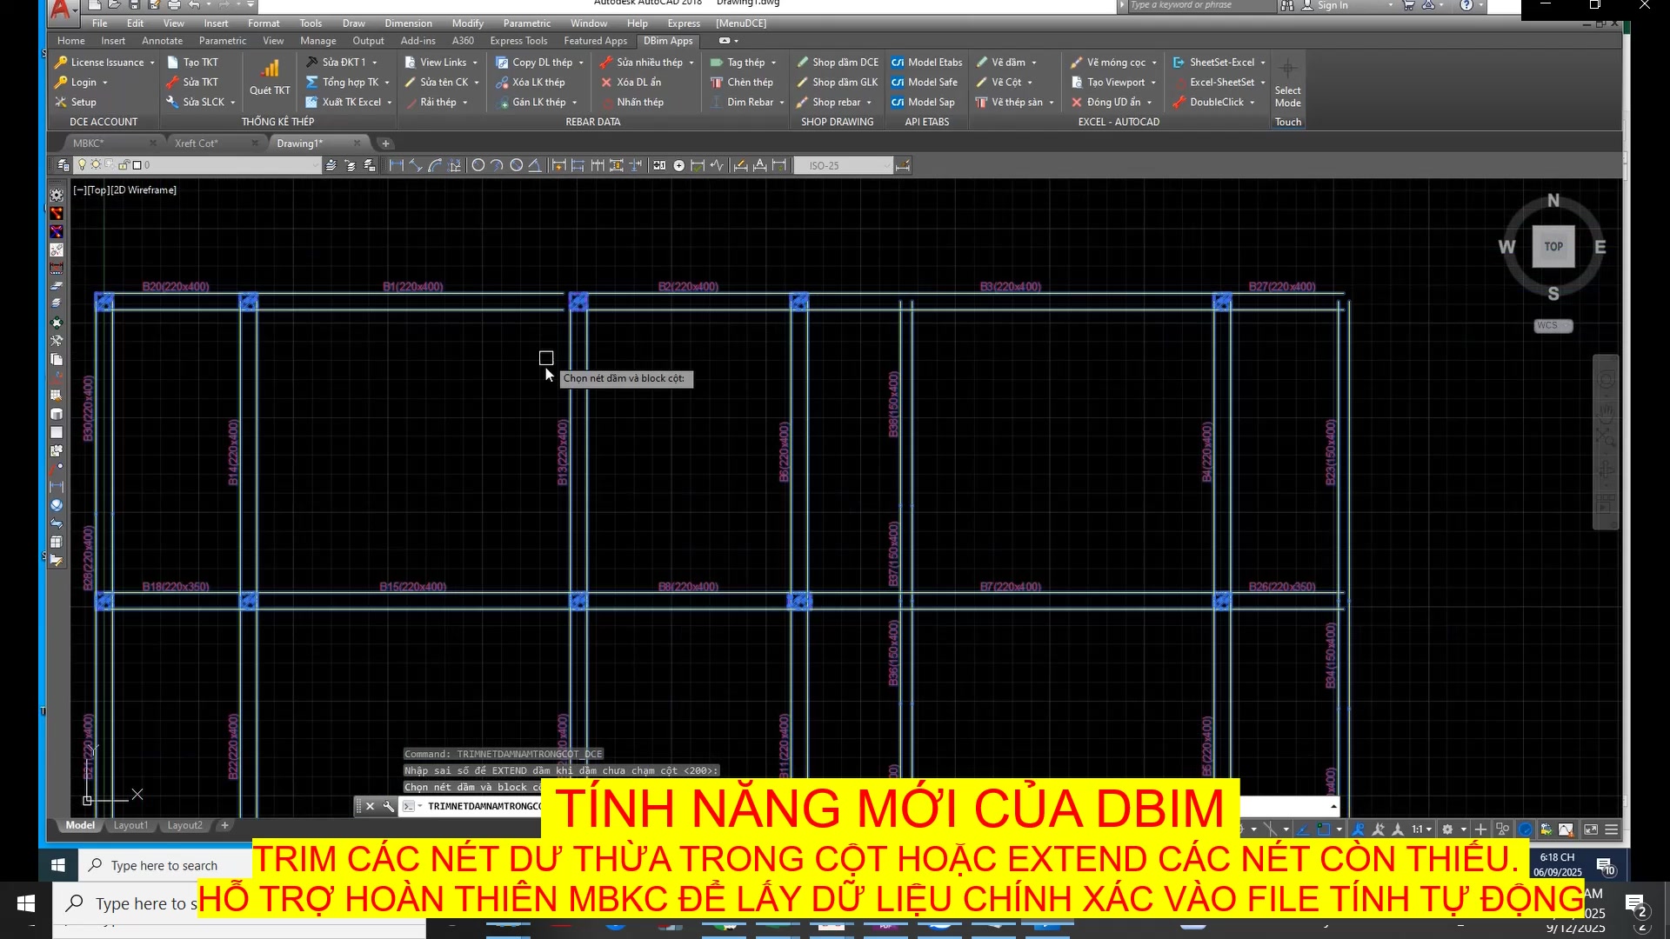This screenshot has width=1670, height=939.
Task: Select Linear dimension tool in toolbar
Action: coord(396,165)
